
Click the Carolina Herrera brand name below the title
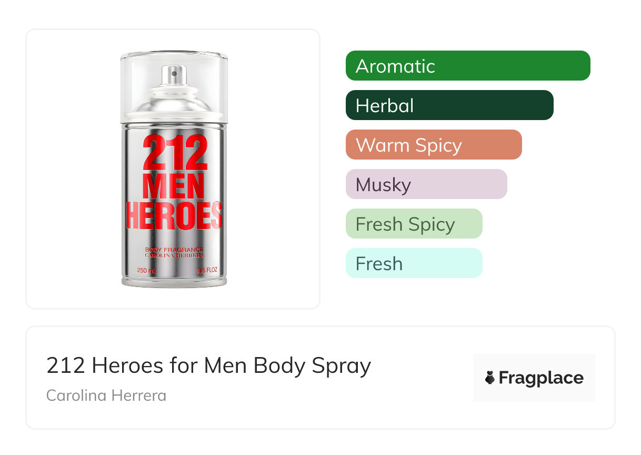106,395
